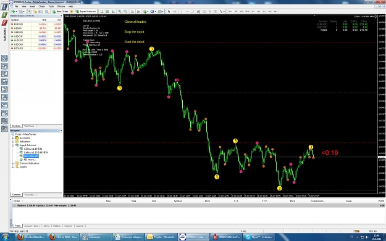Open the File menu

pyautogui.click(x=16, y=6)
